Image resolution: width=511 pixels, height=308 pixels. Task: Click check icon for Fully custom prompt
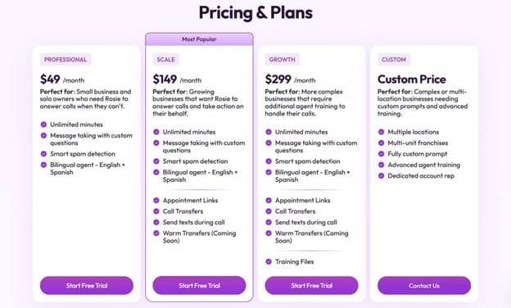381,153
